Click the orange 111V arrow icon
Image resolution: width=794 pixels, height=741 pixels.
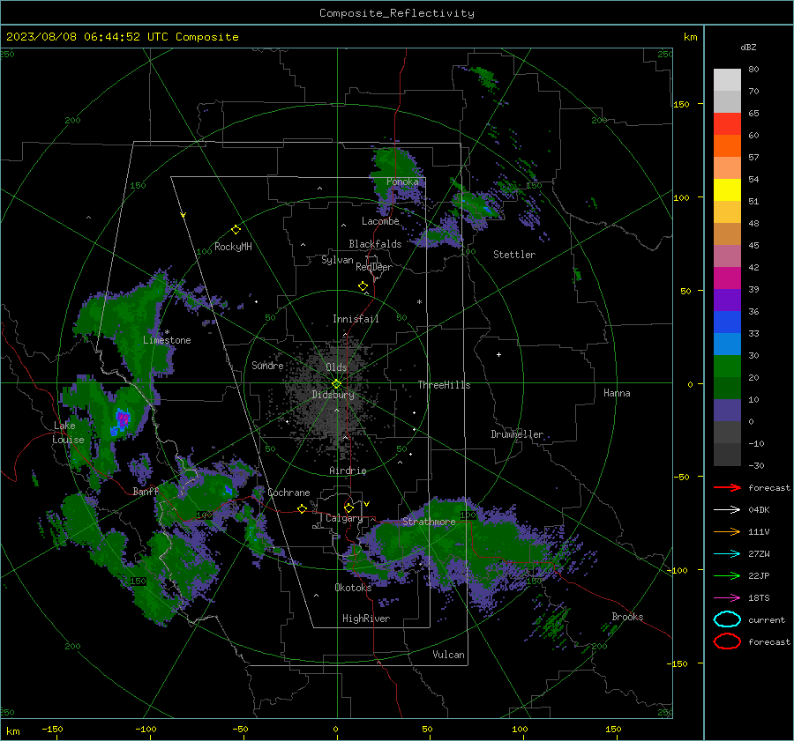(x=727, y=531)
